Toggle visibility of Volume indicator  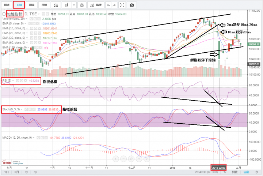31,19
